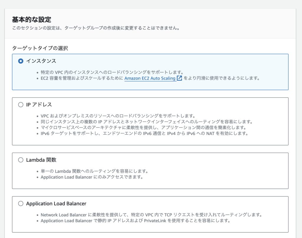Screen dimensions: 302x238
Task: Click the このセクションの設定は description text
Action: pyautogui.click(x=96, y=28)
